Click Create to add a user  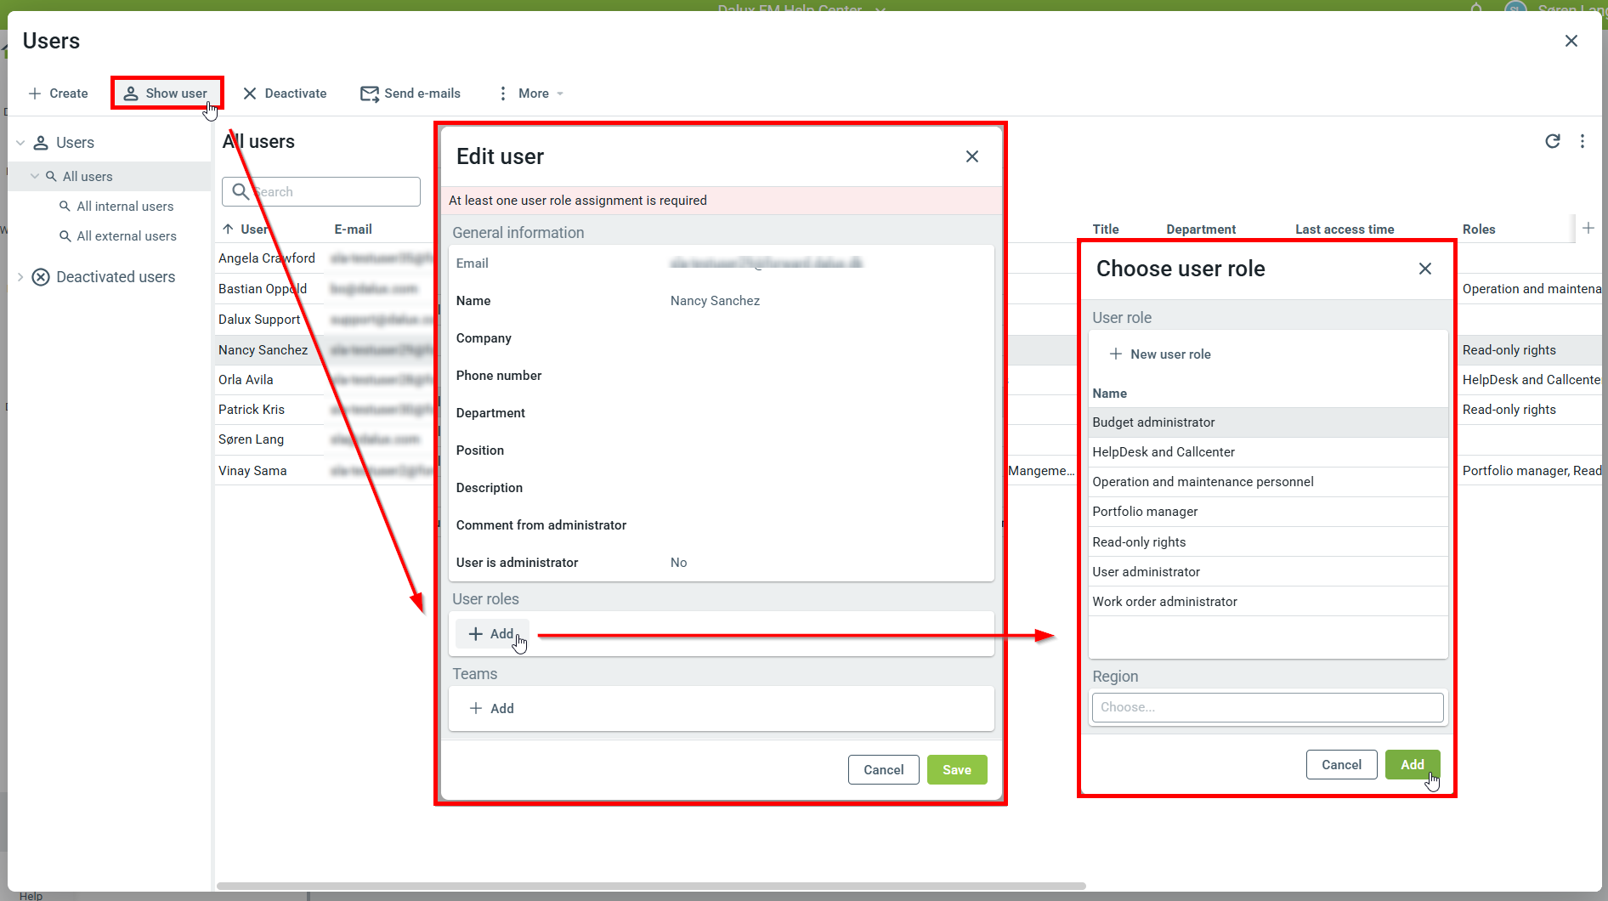coord(58,93)
